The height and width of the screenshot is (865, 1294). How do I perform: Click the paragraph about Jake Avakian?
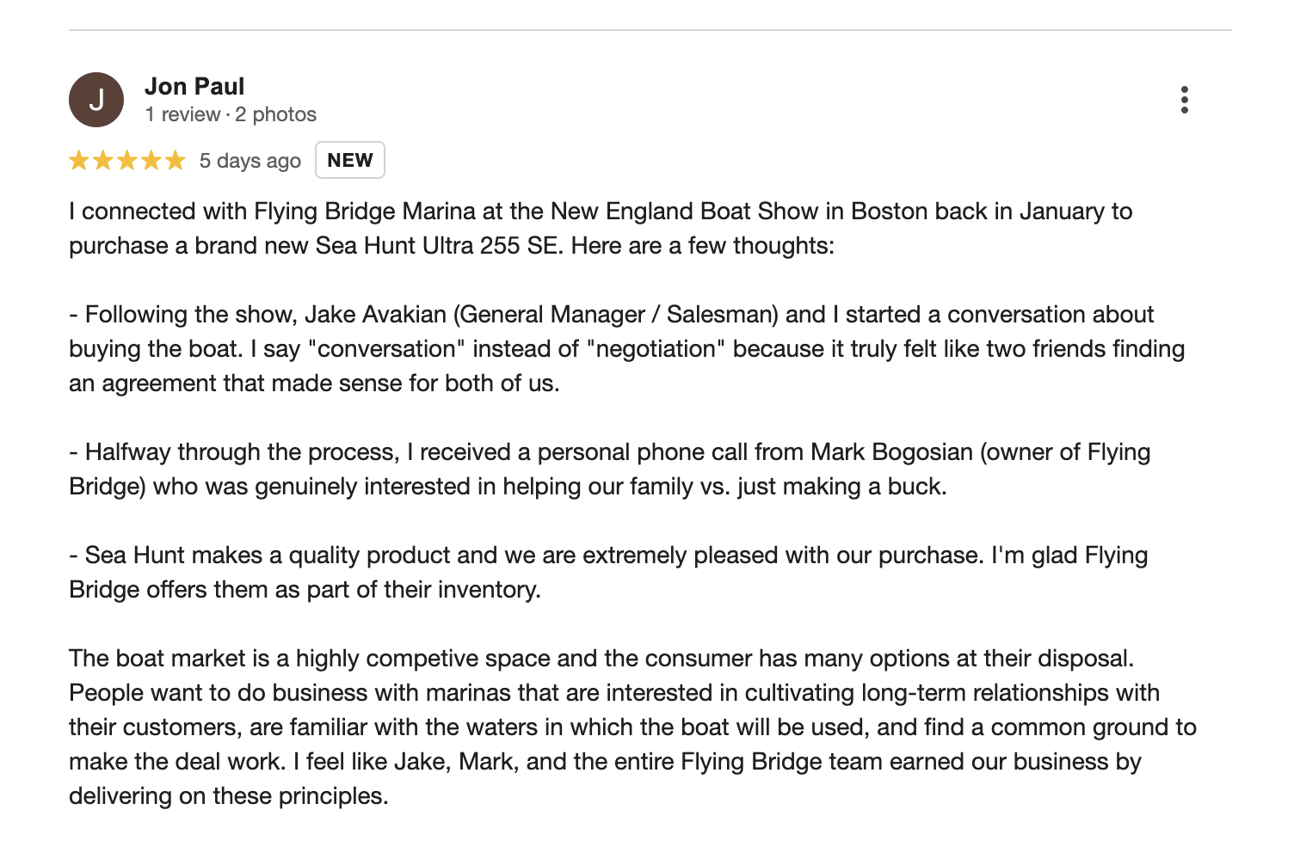coord(627,348)
